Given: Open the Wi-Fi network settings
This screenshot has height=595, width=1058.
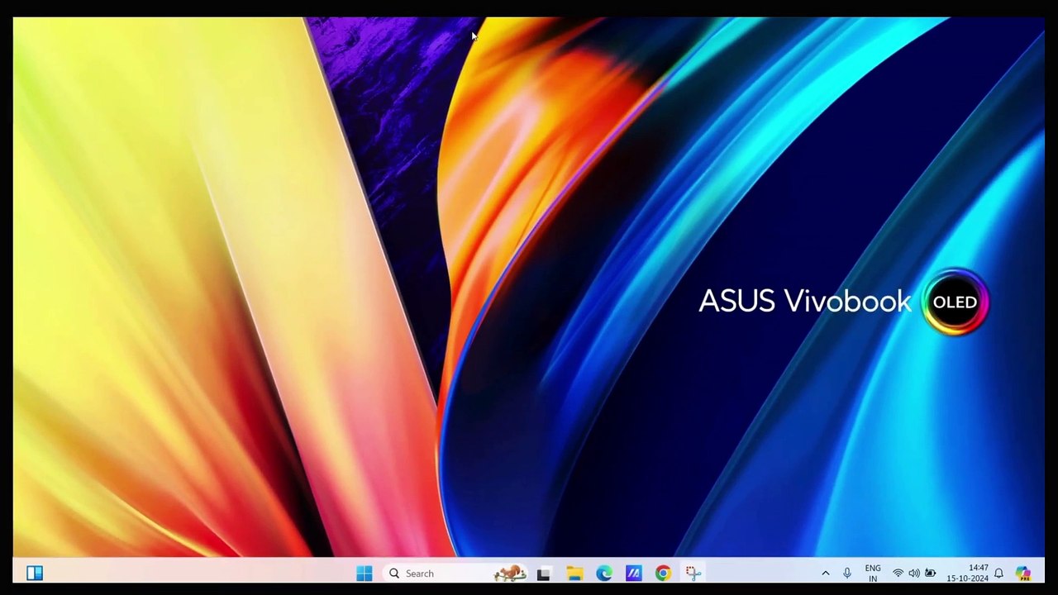Looking at the screenshot, I should point(898,574).
